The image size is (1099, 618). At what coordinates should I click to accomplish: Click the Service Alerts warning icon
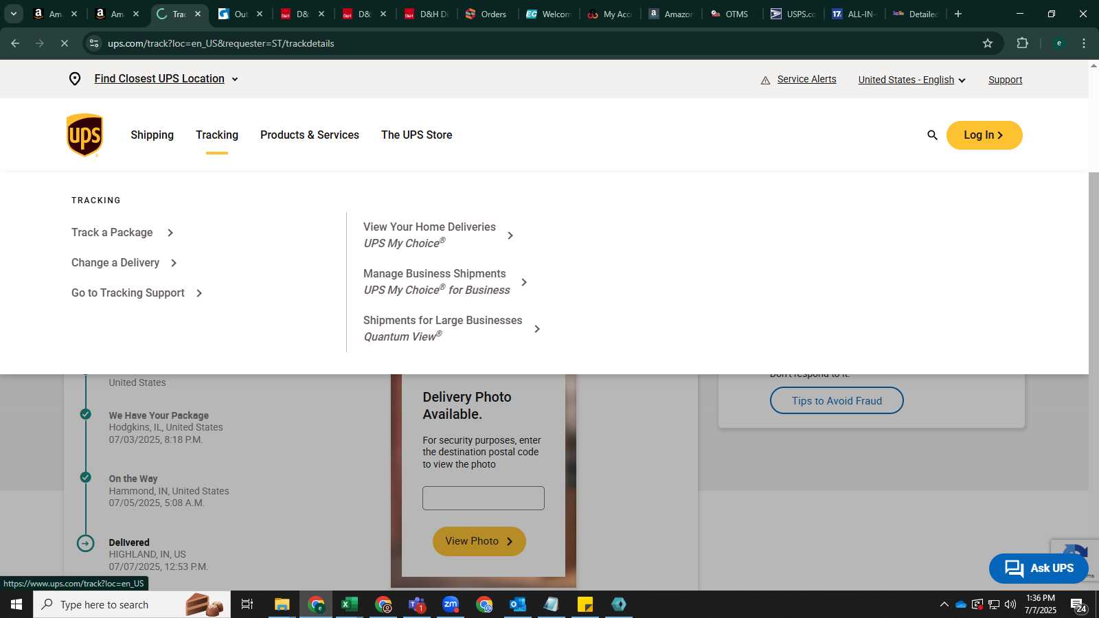click(x=765, y=80)
